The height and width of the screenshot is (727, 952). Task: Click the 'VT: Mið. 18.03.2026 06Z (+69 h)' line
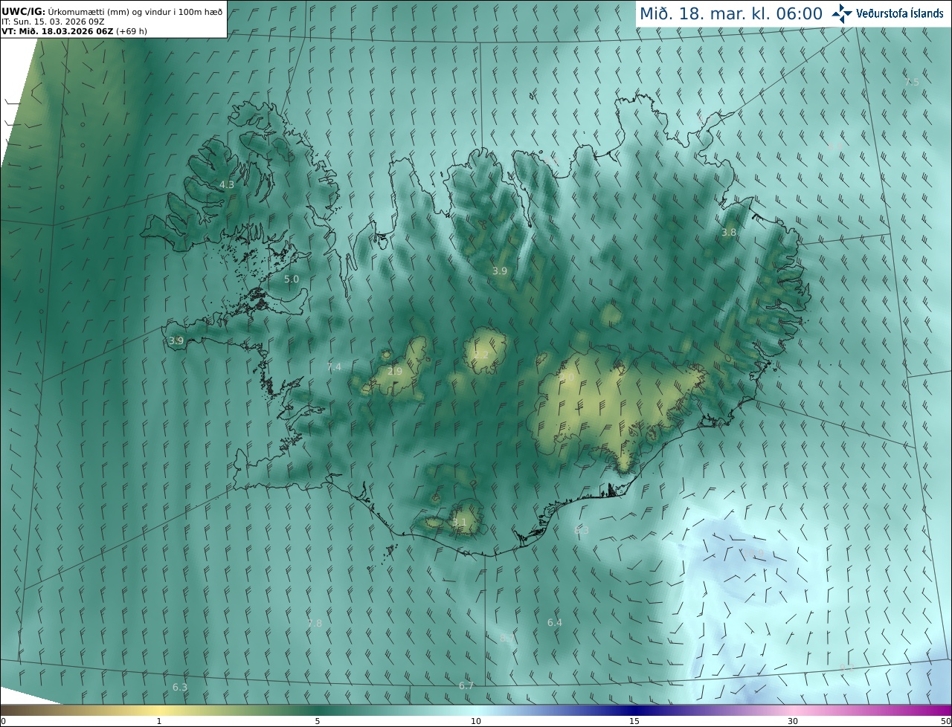[74, 31]
